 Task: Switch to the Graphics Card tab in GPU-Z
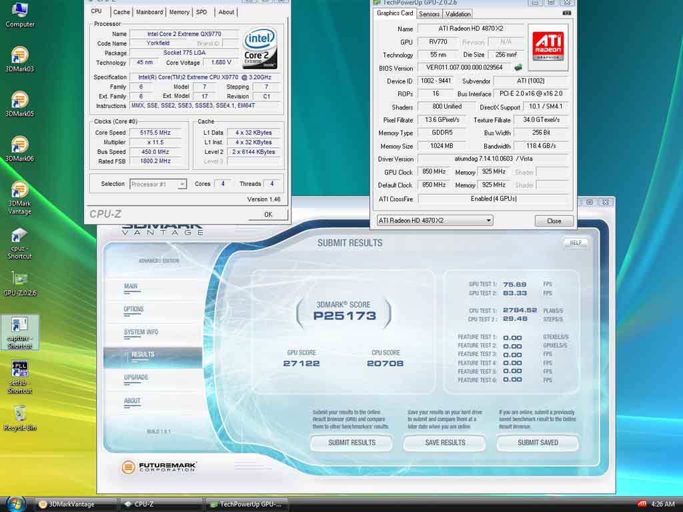(395, 13)
